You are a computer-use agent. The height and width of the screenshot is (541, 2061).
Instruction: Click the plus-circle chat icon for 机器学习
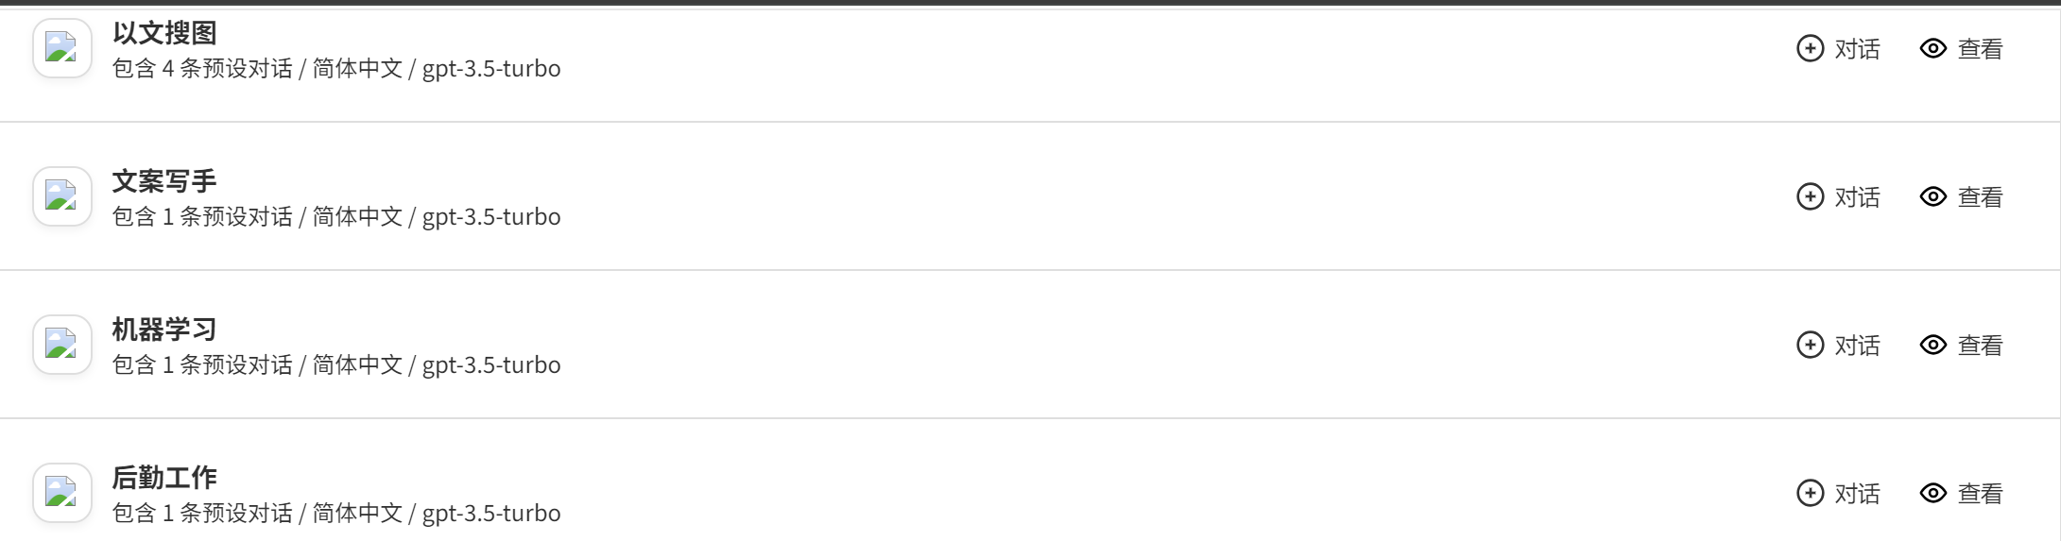pyautogui.click(x=1810, y=345)
